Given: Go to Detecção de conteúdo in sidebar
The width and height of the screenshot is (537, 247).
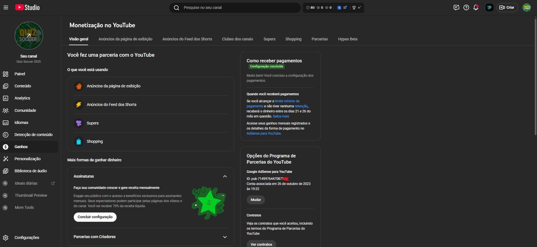Looking at the screenshot, I should (33, 135).
